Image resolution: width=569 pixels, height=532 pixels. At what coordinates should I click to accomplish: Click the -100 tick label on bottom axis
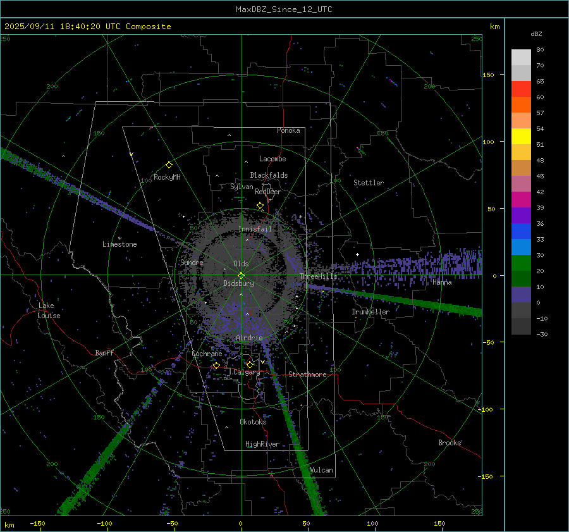click(104, 523)
